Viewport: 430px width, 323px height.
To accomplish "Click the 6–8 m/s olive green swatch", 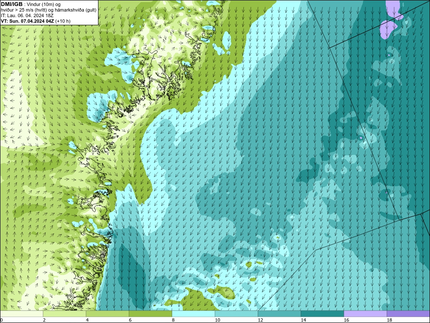I will (x=150, y=314).
